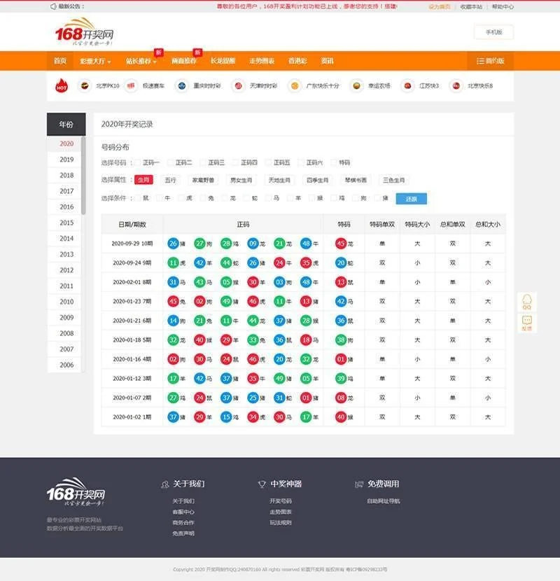Image resolution: width=560 pixels, height=581 pixels.
Task: Expand the 彩票大厅 dropdown menu
Action: tap(95, 61)
